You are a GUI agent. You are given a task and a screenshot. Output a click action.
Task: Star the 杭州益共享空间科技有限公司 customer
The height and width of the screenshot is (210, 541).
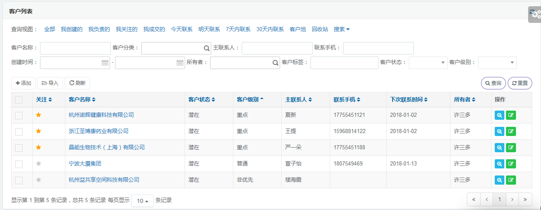(x=38, y=180)
